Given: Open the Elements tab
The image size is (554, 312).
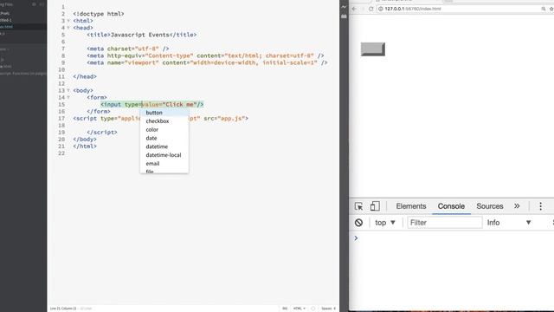Looking at the screenshot, I should (x=411, y=206).
